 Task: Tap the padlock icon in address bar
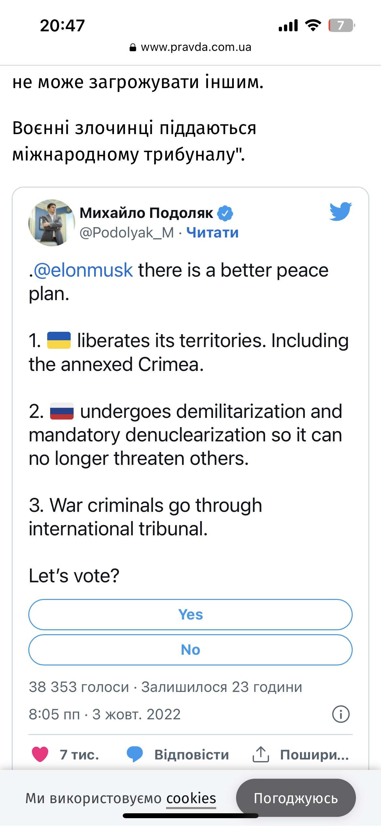(x=133, y=48)
